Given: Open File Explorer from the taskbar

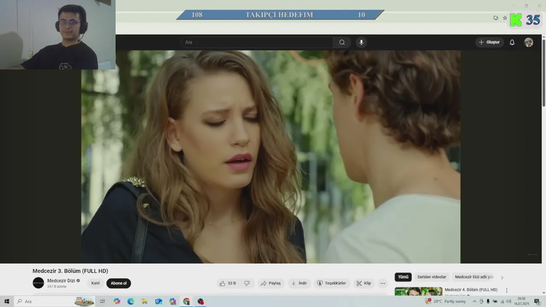Looking at the screenshot, I should [145, 301].
